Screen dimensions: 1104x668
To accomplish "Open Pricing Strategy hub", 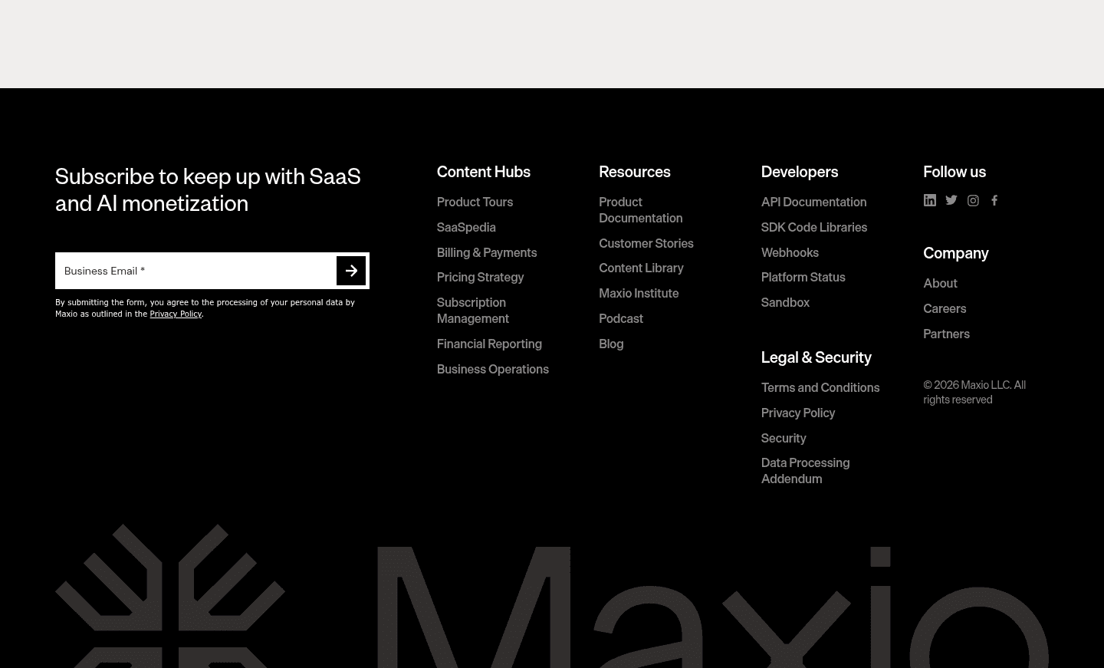I will pos(480,277).
